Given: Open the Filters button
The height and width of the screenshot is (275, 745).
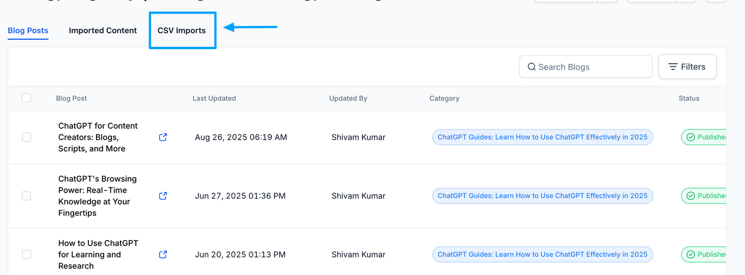Looking at the screenshot, I should pyautogui.click(x=687, y=67).
